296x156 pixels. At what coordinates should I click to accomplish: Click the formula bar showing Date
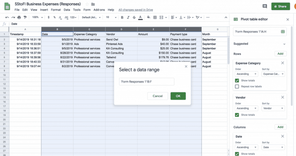(119, 24)
